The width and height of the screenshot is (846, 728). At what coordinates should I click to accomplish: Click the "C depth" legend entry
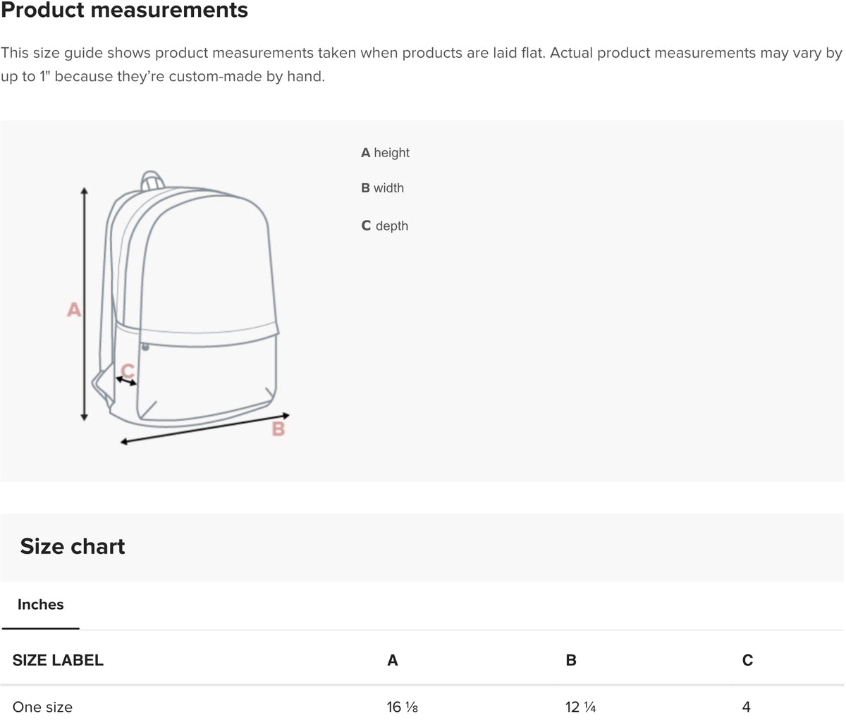(384, 226)
